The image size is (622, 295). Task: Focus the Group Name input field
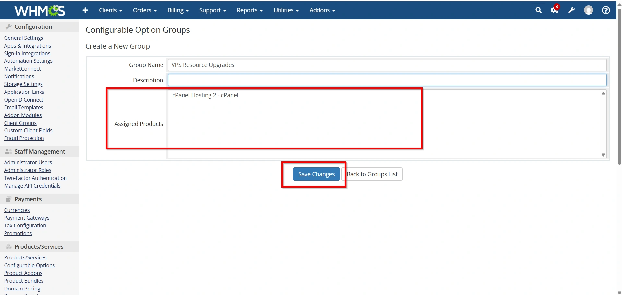point(387,65)
